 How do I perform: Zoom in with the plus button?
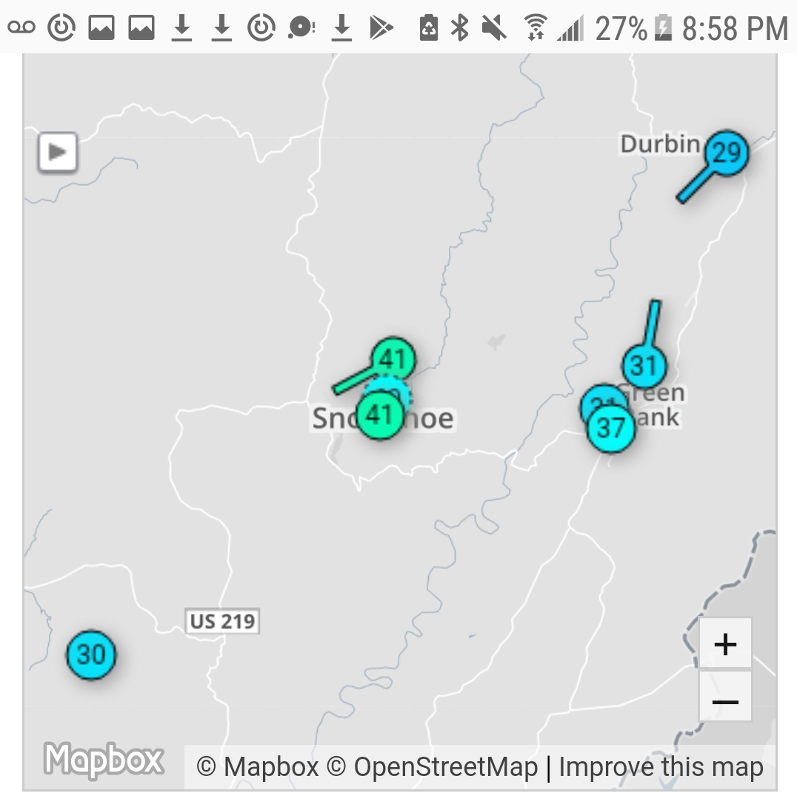725,644
